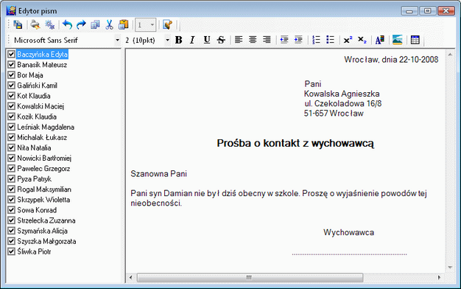Copy selection with the copy icon
Image resolution: width=461 pixels, height=289 pixels.
(x=95, y=25)
